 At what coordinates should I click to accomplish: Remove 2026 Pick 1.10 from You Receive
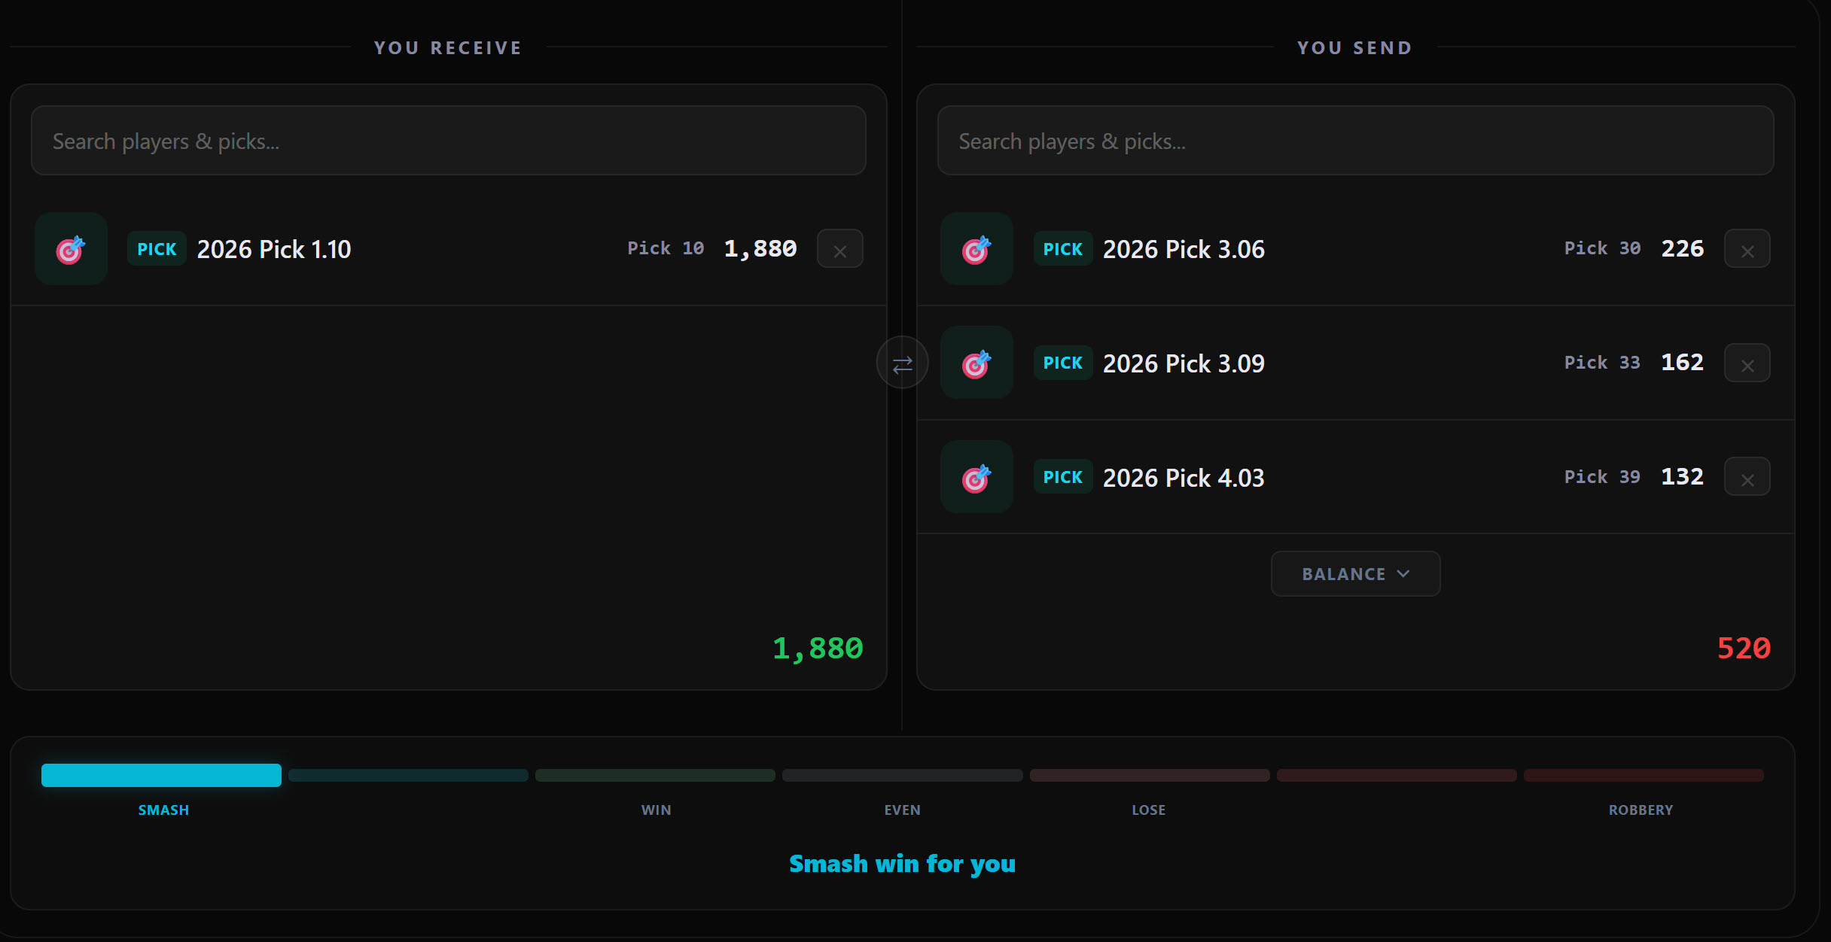[x=840, y=248]
